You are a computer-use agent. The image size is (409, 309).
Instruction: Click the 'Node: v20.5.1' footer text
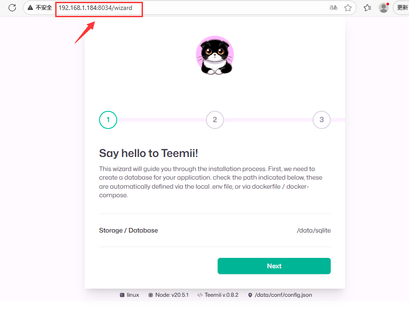(172, 295)
